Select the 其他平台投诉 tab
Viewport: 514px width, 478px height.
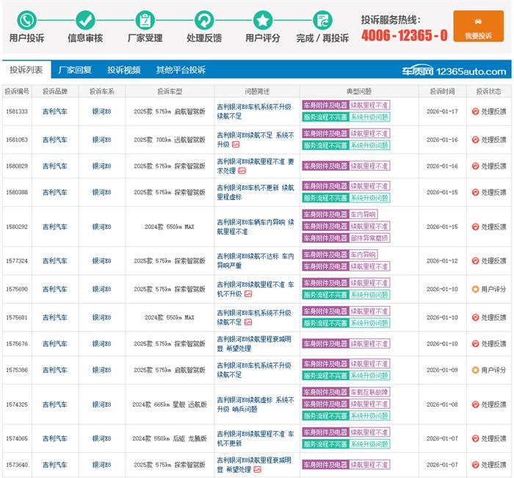click(x=181, y=71)
